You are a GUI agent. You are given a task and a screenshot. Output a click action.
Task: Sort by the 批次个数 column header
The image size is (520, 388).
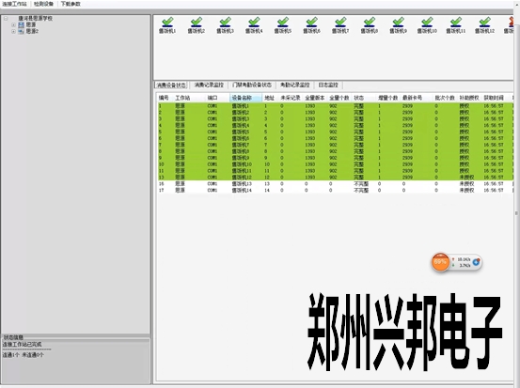[445, 98]
